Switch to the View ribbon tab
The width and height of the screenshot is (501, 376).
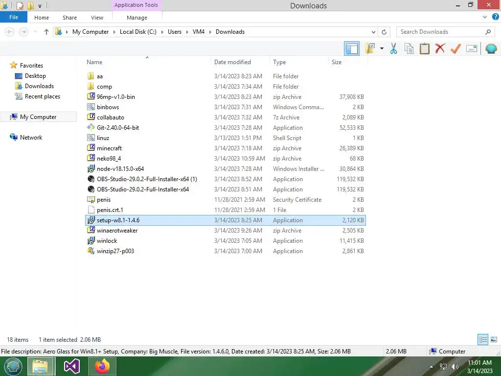[x=97, y=18]
